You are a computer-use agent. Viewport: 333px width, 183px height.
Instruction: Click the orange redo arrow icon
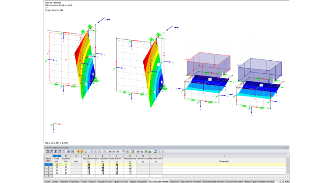pyautogui.click(x=82, y=152)
